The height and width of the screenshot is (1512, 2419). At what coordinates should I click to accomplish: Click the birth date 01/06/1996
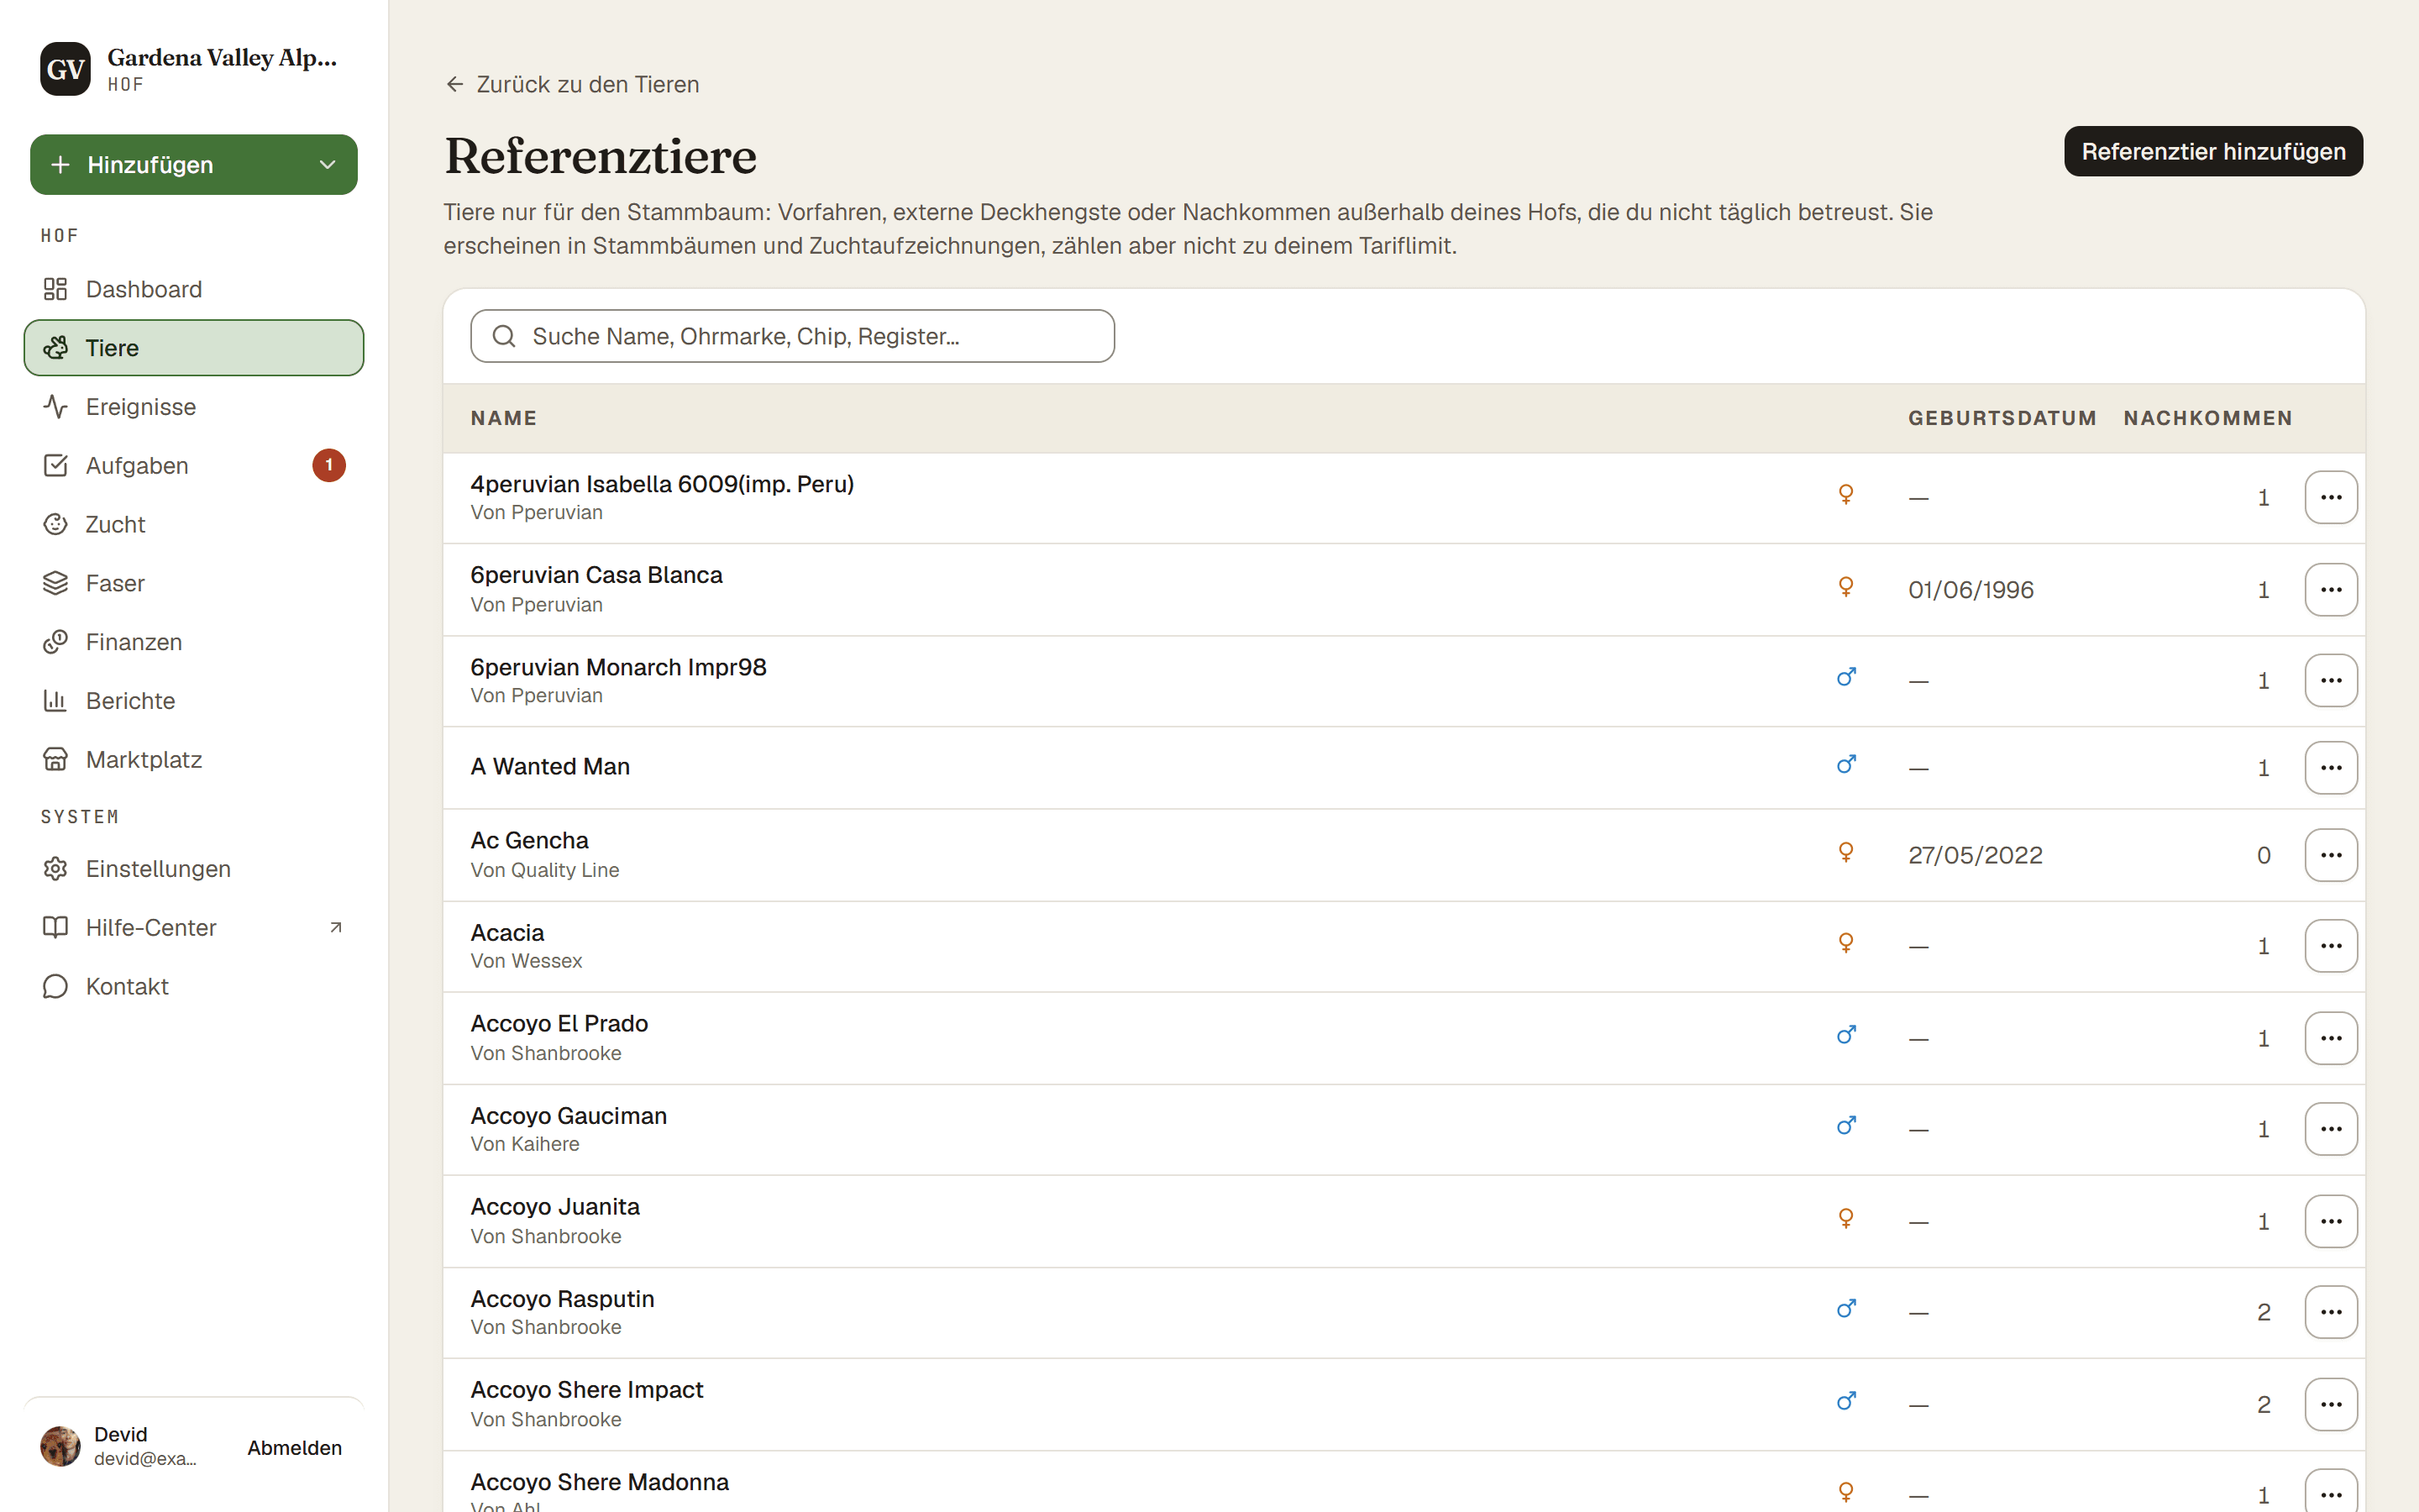1971,590
